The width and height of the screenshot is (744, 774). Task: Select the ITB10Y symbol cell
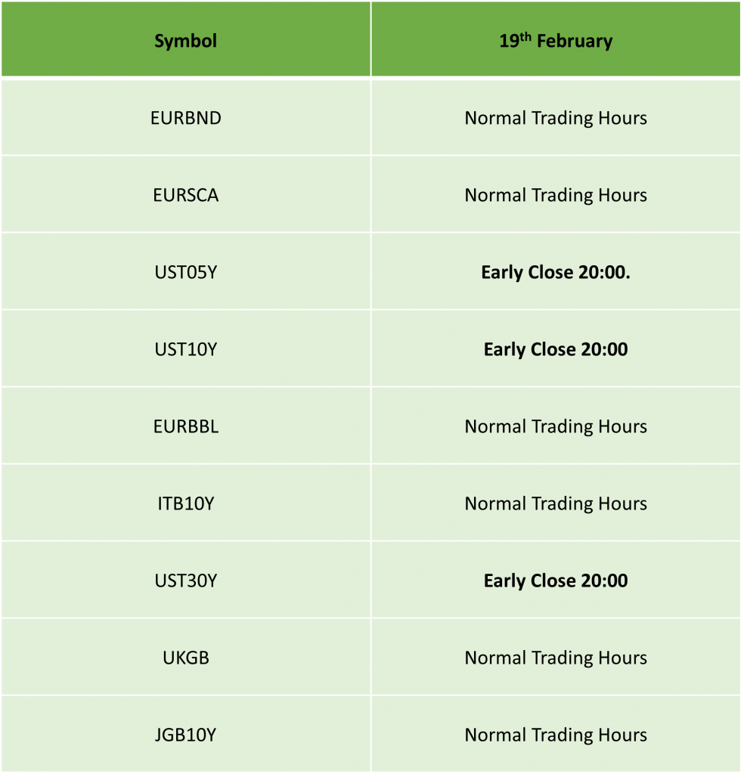(186, 503)
